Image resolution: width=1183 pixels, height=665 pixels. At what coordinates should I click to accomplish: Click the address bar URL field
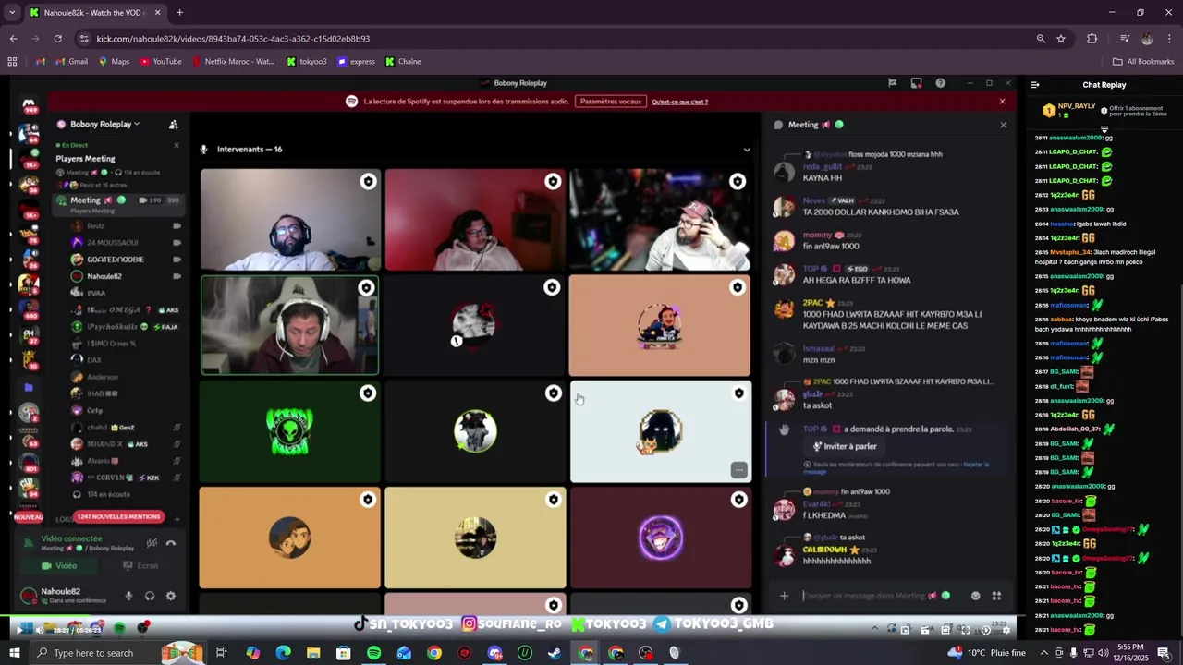point(555,39)
